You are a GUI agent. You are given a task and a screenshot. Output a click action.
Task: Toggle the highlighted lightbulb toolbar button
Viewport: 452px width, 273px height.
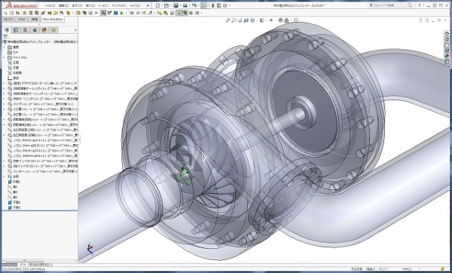179,13
